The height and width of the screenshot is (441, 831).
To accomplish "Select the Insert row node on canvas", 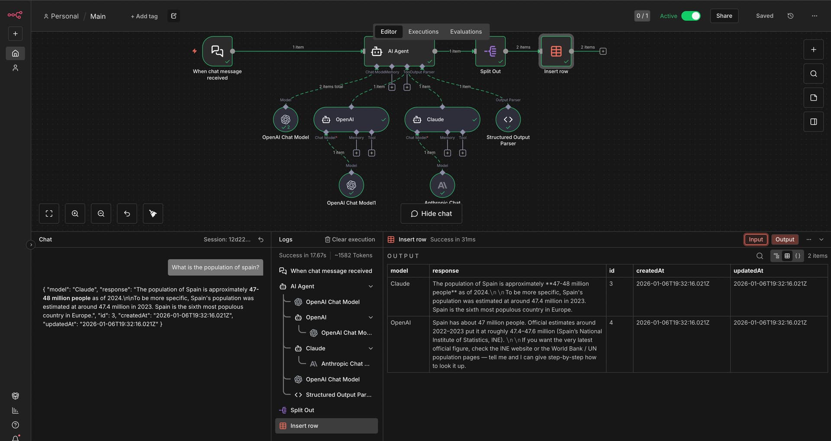I will (556, 52).
